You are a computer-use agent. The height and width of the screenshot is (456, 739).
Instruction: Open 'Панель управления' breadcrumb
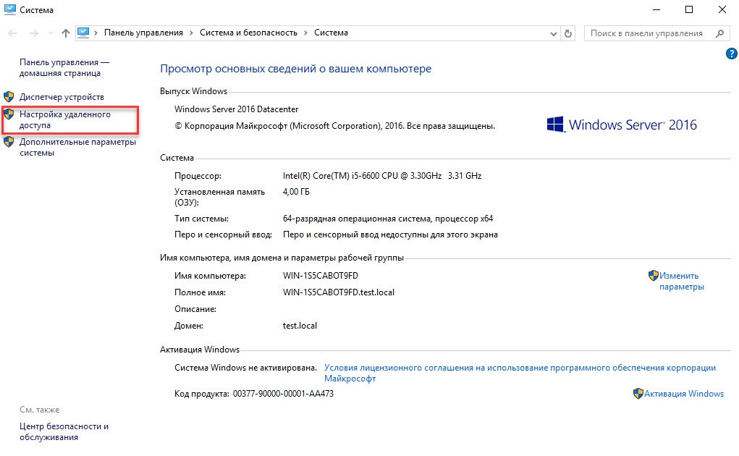pyautogui.click(x=143, y=33)
